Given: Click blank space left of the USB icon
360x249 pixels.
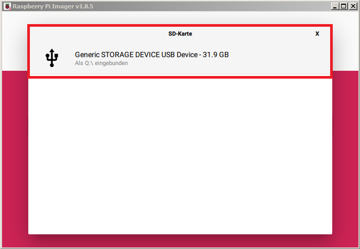Looking at the screenshot, I should [36, 58].
